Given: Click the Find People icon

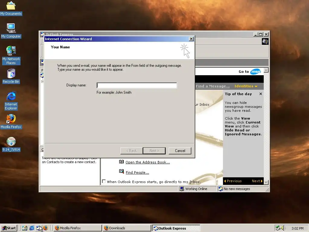Looking at the screenshot, I should (121, 171).
